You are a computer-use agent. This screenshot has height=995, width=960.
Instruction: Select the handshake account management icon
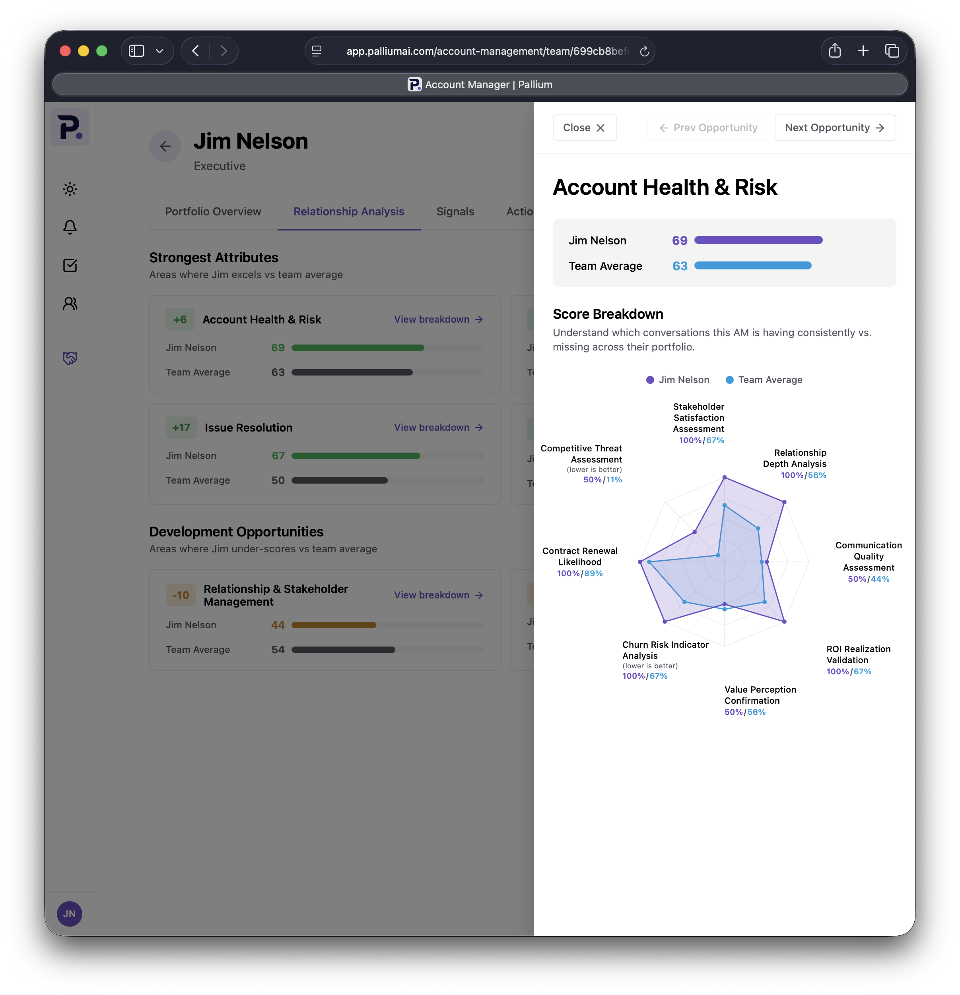[70, 358]
